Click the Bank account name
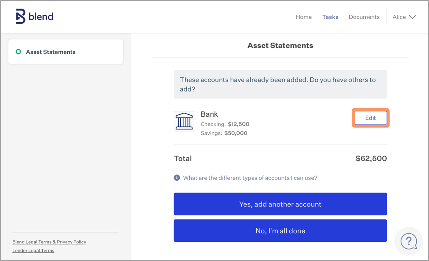Image resolution: width=429 pixels, height=261 pixels. click(x=209, y=114)
